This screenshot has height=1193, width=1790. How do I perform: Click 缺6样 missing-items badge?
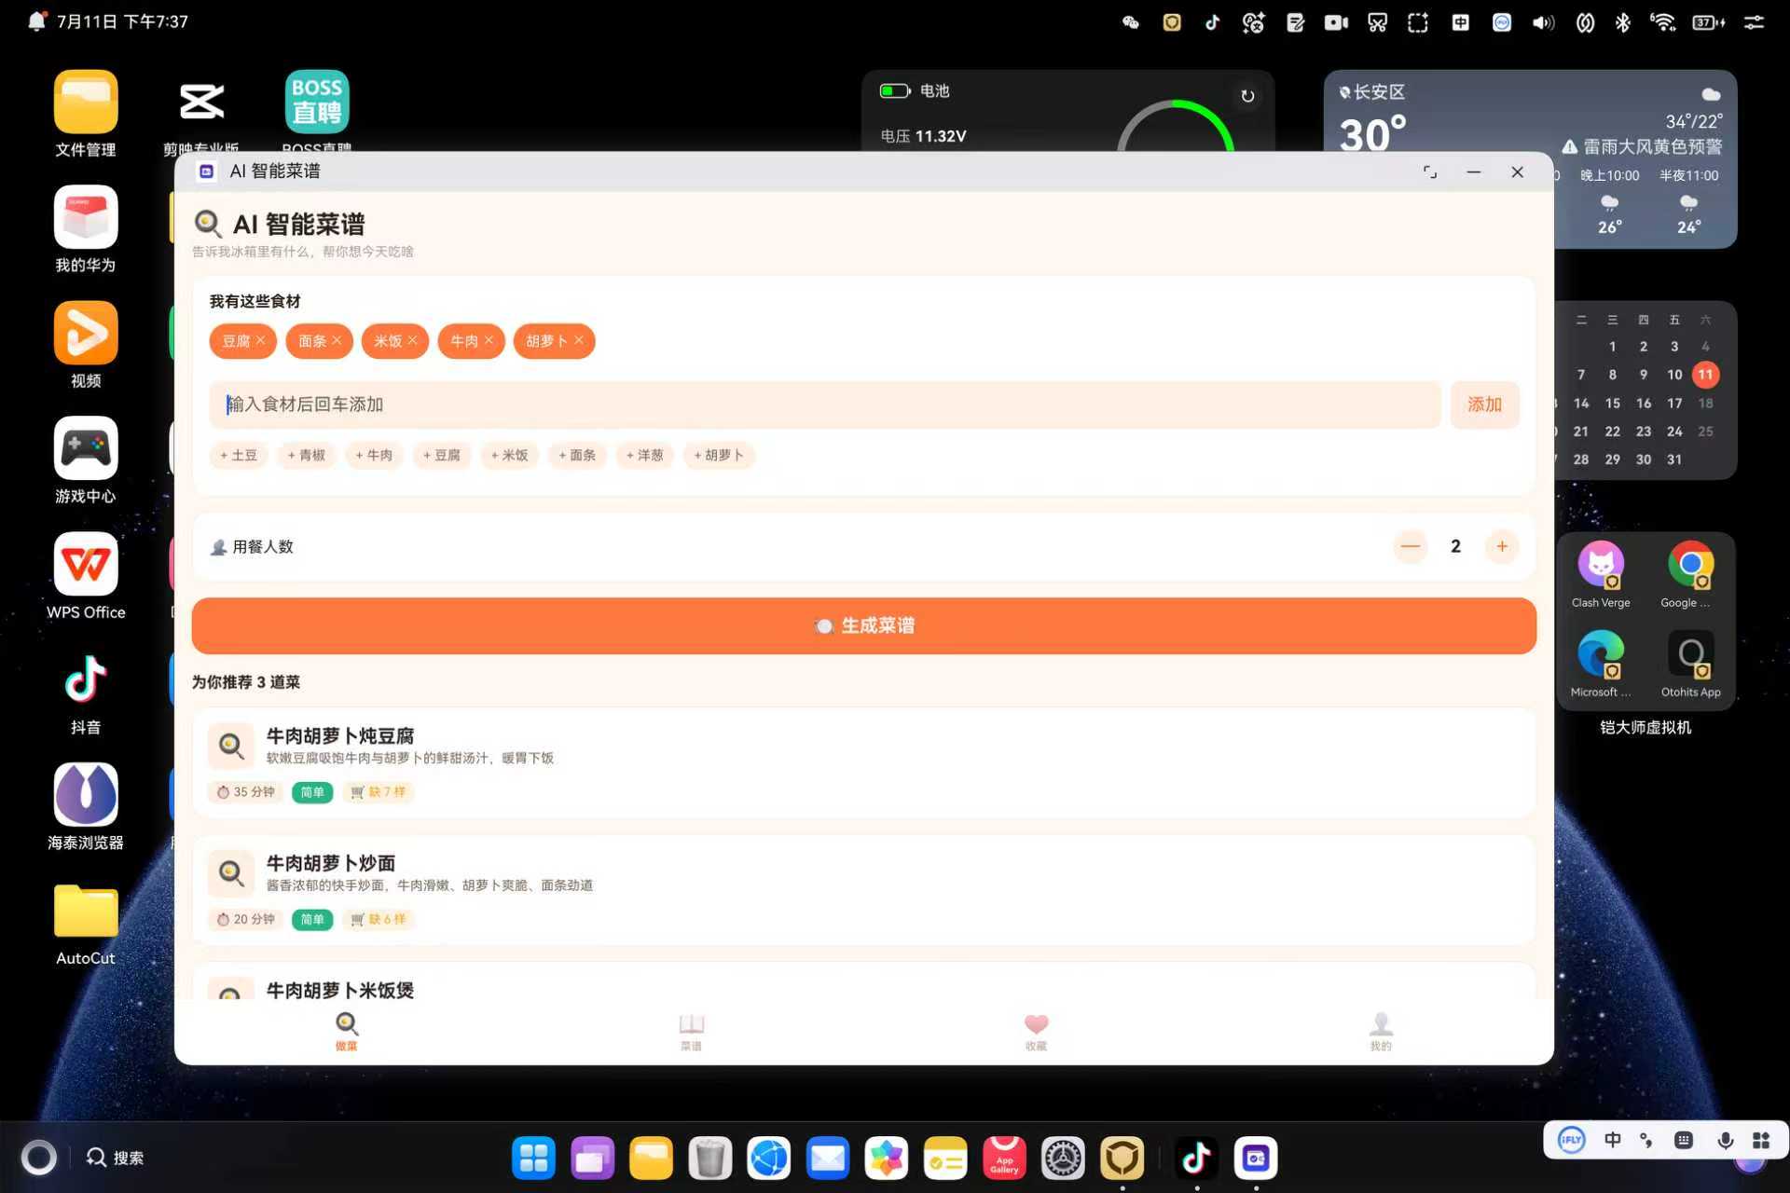[379, 919]
